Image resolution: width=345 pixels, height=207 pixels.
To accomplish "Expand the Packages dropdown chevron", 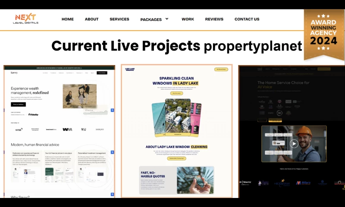I will (167, 19).
